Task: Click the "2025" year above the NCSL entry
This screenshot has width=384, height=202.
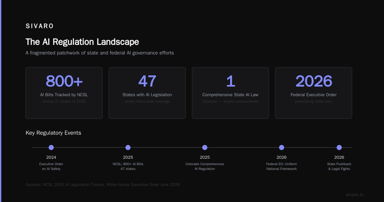Action: (128, 157)
